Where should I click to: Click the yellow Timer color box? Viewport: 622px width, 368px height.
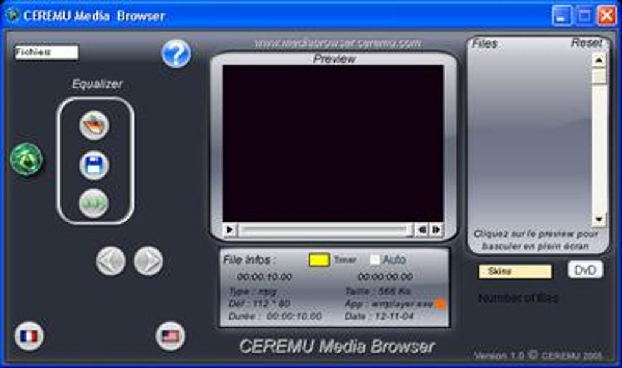click(x=319, y=260)
